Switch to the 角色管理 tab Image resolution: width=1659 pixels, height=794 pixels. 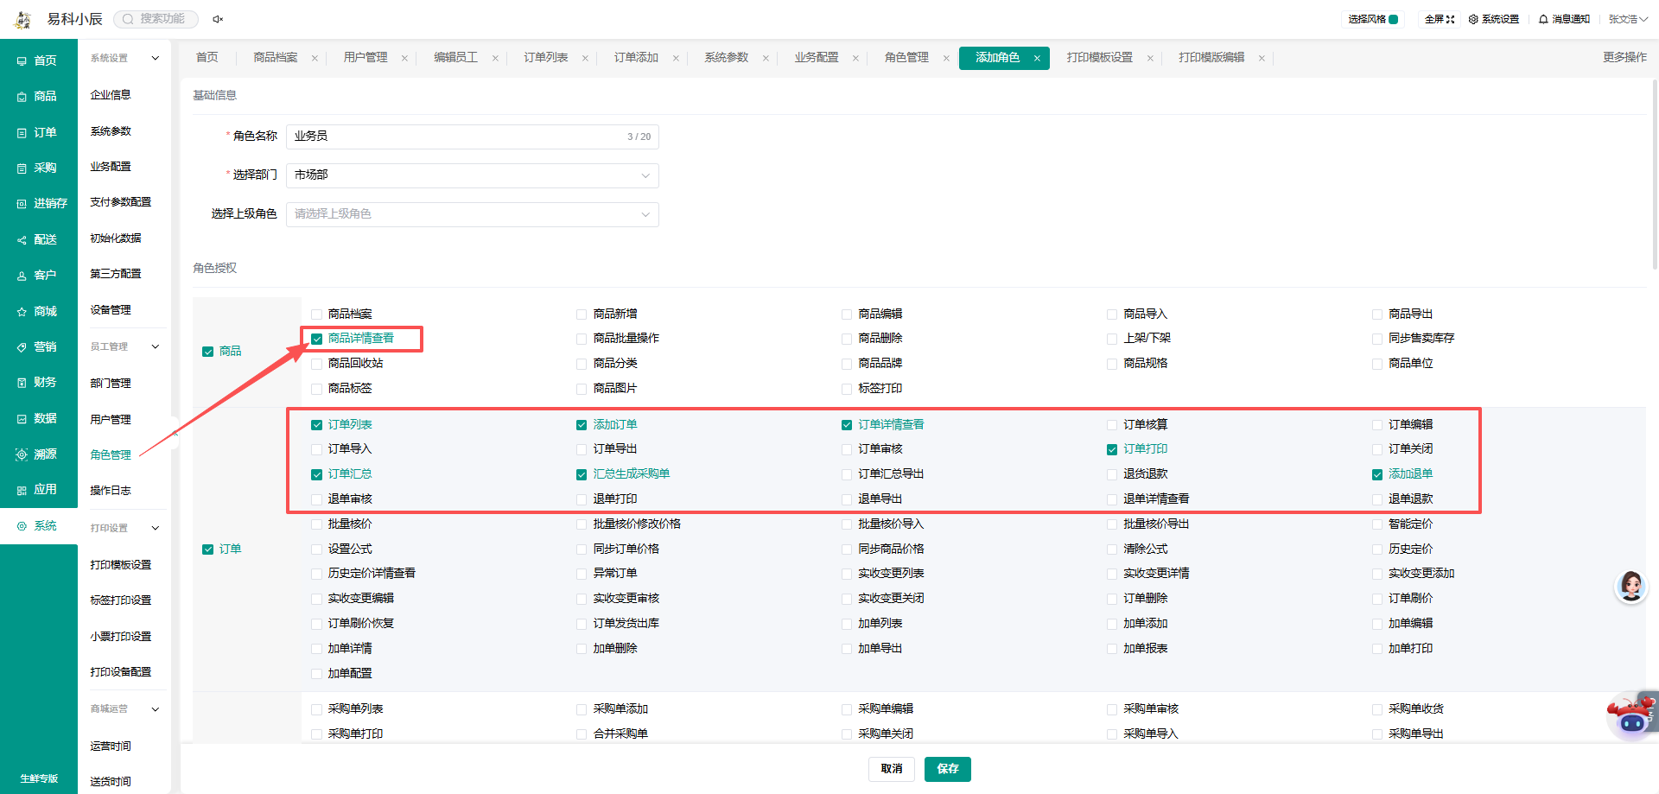pyautogui.click(x=906, y=58)
